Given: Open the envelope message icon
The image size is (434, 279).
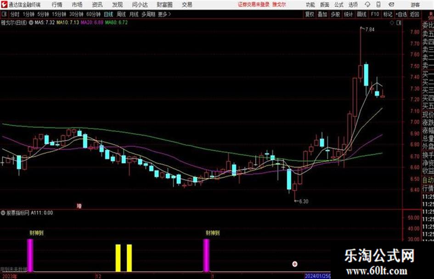Looking at the screenshot, I should tap(391, 5).
